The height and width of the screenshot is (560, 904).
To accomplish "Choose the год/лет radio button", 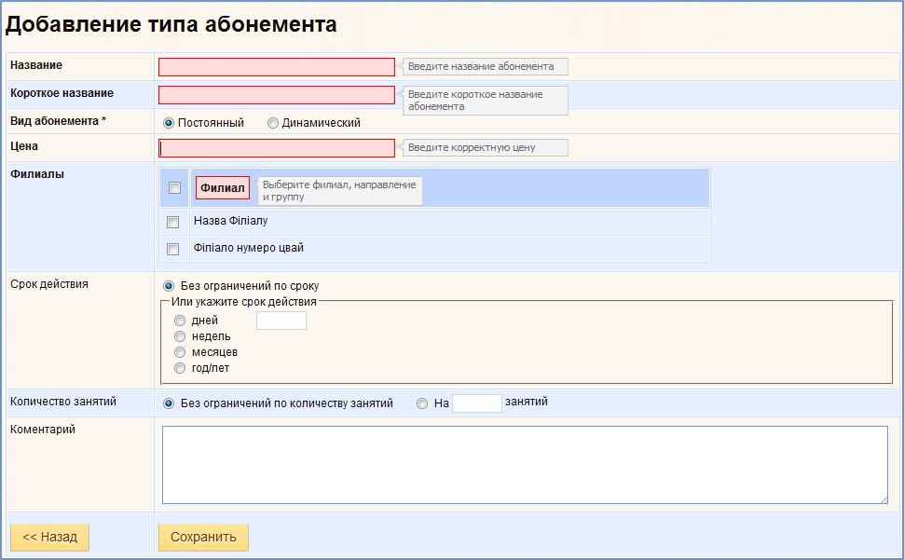I will pyautogui.click(x=180, y=368).
